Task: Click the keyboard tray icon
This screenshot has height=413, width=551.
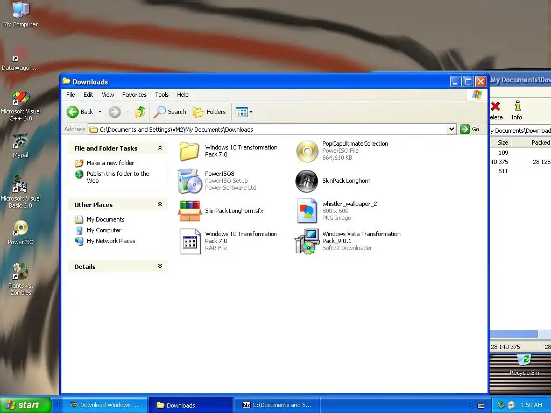Action: click(481, 405)
